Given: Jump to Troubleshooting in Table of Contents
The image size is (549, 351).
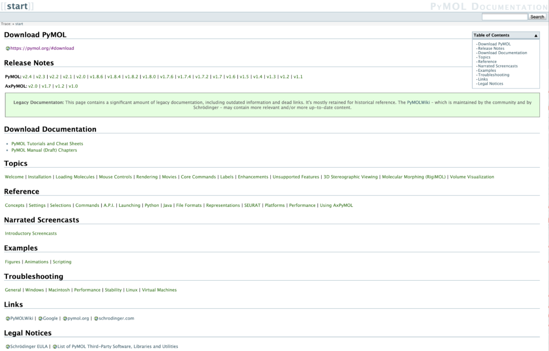Looking at the screenshot, I should pyautogui.click(x=494, y=75).
